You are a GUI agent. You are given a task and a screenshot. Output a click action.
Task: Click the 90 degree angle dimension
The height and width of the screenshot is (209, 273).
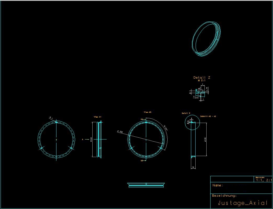(199, 89)
